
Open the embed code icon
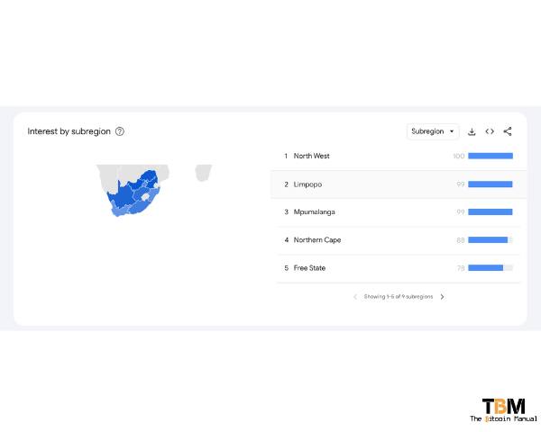(x=490, y=131)
